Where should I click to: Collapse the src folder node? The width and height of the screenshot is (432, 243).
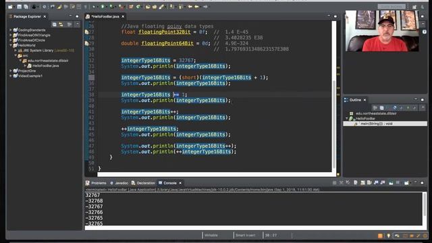coord(16,55)
